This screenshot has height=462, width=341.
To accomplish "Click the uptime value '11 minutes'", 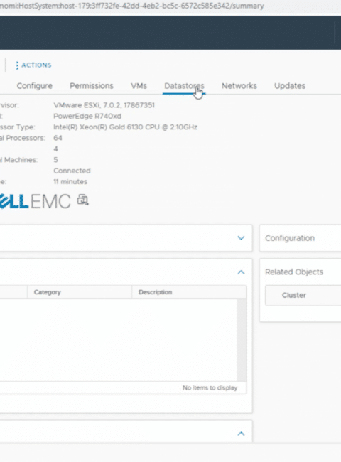I will coord(70,181).
